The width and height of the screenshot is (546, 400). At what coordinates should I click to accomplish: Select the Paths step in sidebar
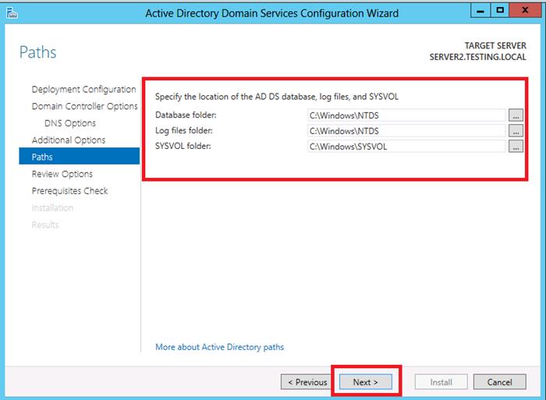pyautogui.click(x=80, y=156)
